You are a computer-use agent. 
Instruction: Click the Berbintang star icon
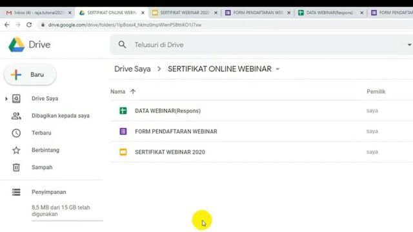16,150
